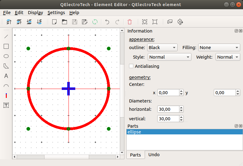Click the blue cross hotspot at center
Screen dimensions: 243x166
point(69,89)
